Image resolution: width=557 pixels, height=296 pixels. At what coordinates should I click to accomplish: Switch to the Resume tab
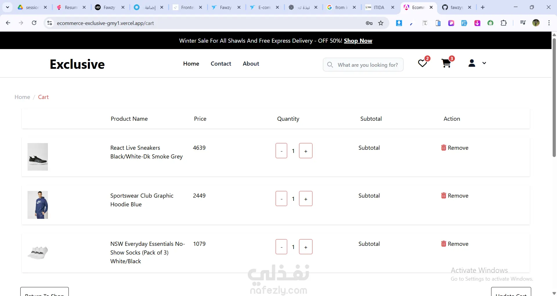tap(71, 7)
